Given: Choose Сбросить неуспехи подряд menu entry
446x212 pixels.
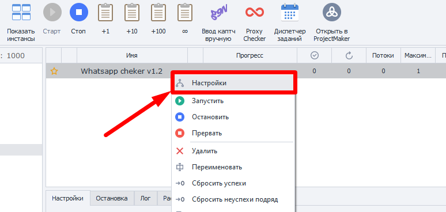Looking at the screenshot, I should point(233,199).
